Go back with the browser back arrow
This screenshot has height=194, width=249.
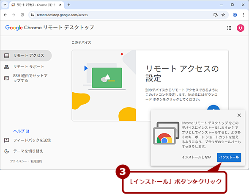click(x=5, y=15)
